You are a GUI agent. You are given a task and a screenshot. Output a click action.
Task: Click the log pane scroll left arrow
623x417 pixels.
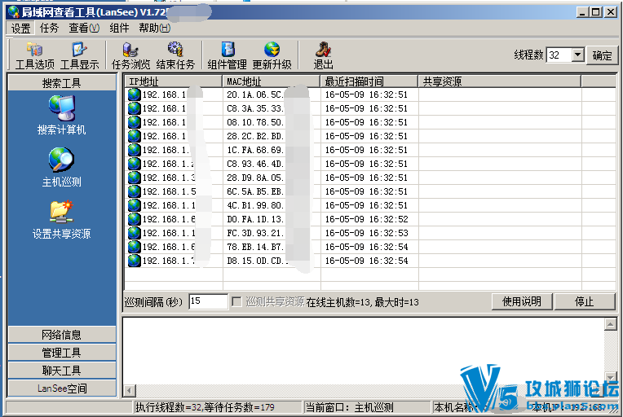click(129, 390)
